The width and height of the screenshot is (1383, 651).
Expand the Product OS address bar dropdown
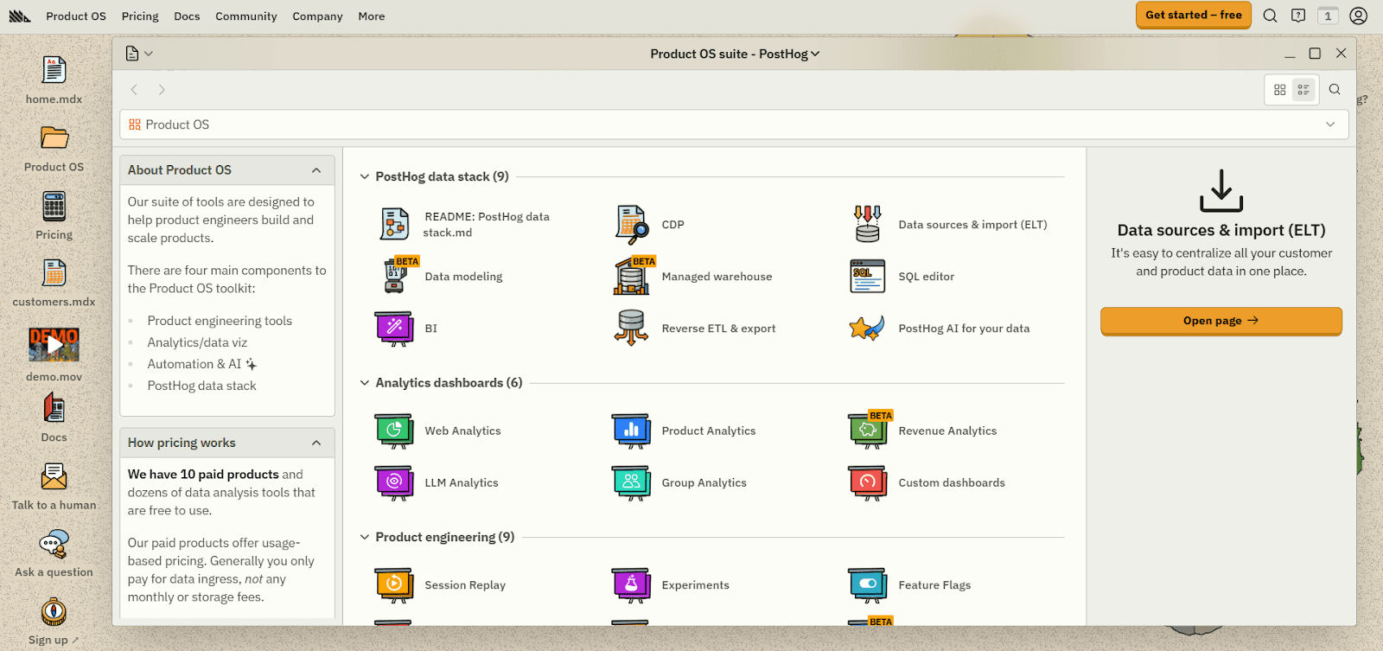coord(1330,124)
